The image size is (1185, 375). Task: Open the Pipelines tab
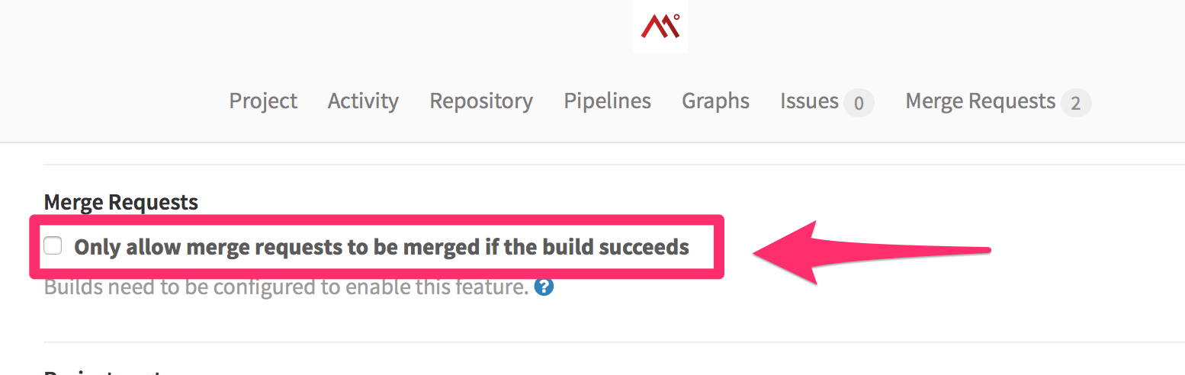point(607,101)
